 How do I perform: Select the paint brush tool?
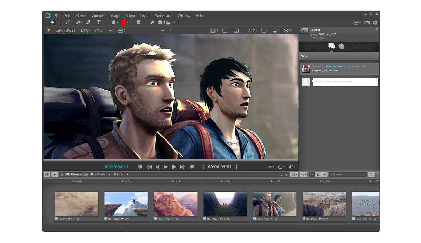point(67,22)
